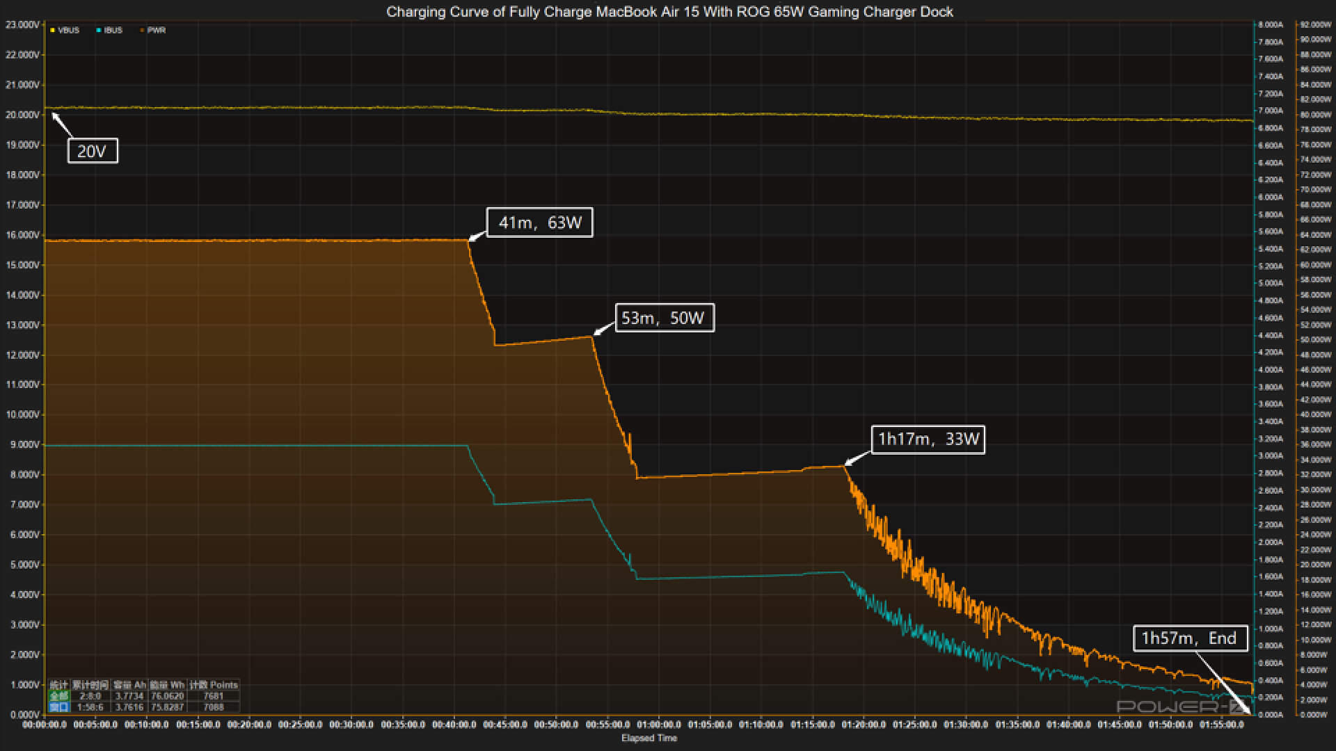Viewport: 1336px width, 751px height.
Task: Click the 8.000A current axis tick
Action: pos(1271,25)
